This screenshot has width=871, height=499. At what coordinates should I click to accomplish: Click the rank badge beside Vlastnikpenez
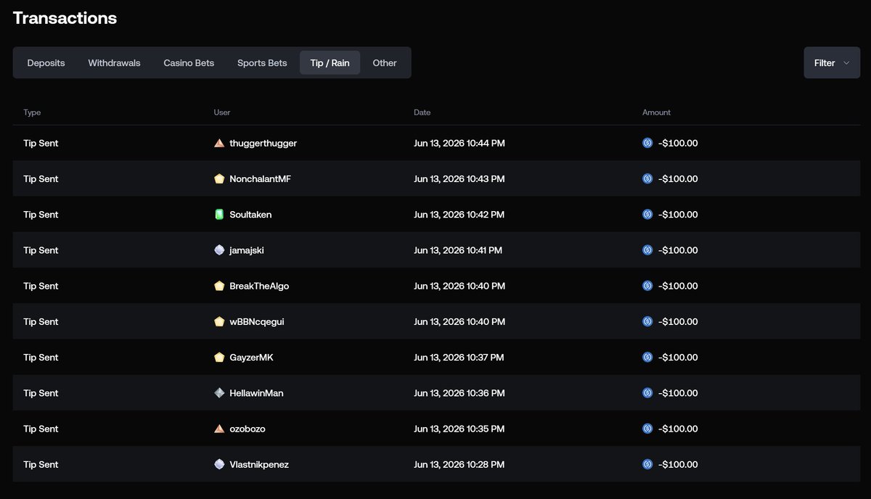(x=219, y=464)
